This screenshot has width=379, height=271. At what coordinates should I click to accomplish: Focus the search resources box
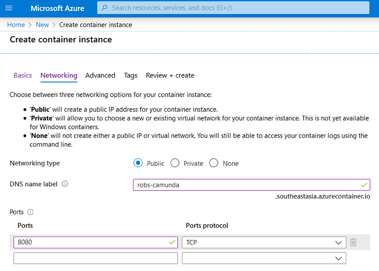click(x=233, y=8)
